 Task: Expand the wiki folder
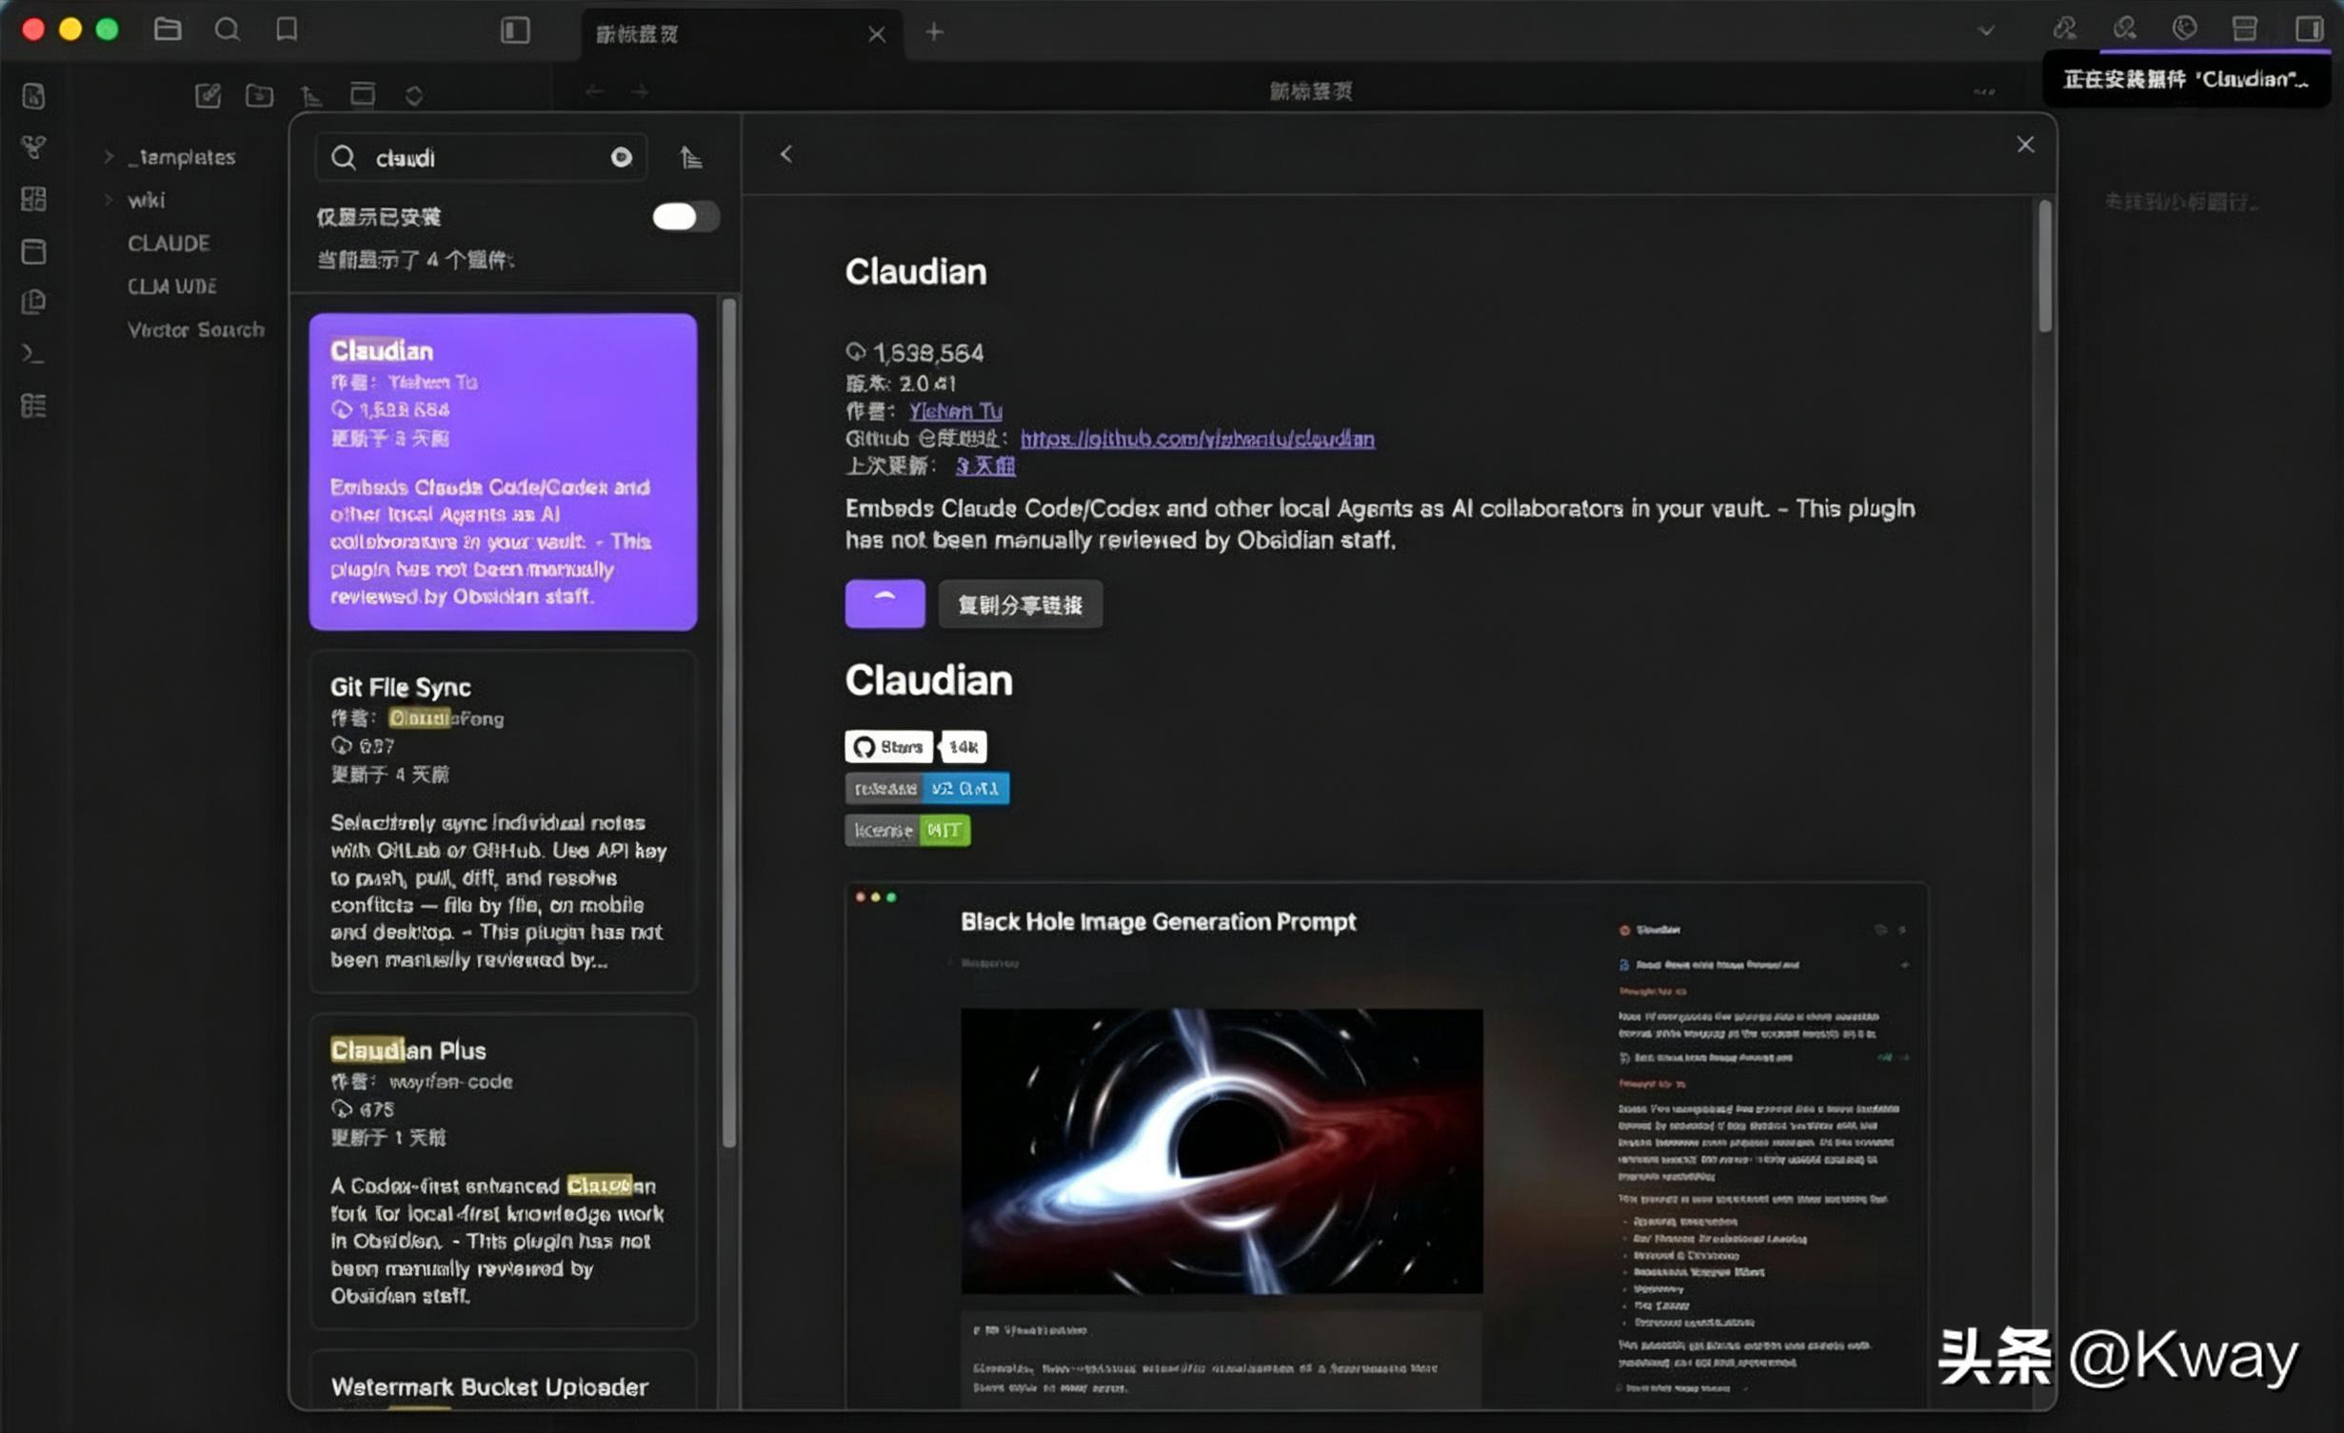click(109, 200)
